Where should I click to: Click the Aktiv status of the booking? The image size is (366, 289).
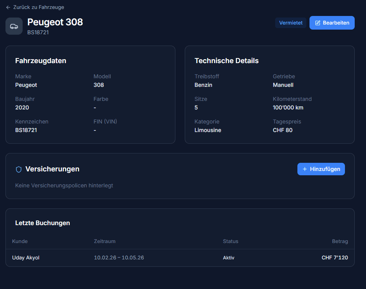click(x=228, y=258)
